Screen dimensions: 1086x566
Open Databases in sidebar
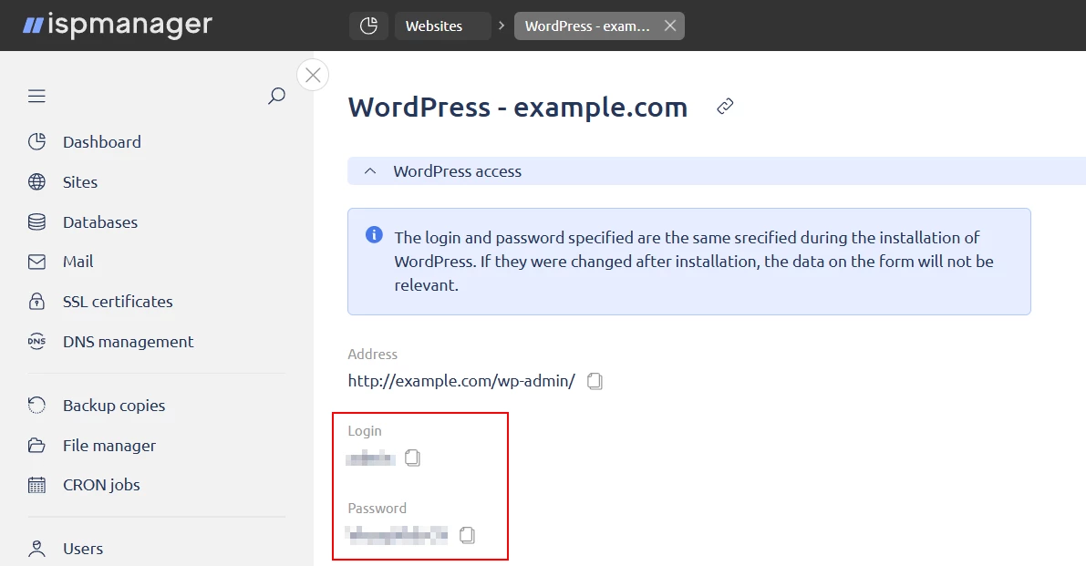click(99, 222)
